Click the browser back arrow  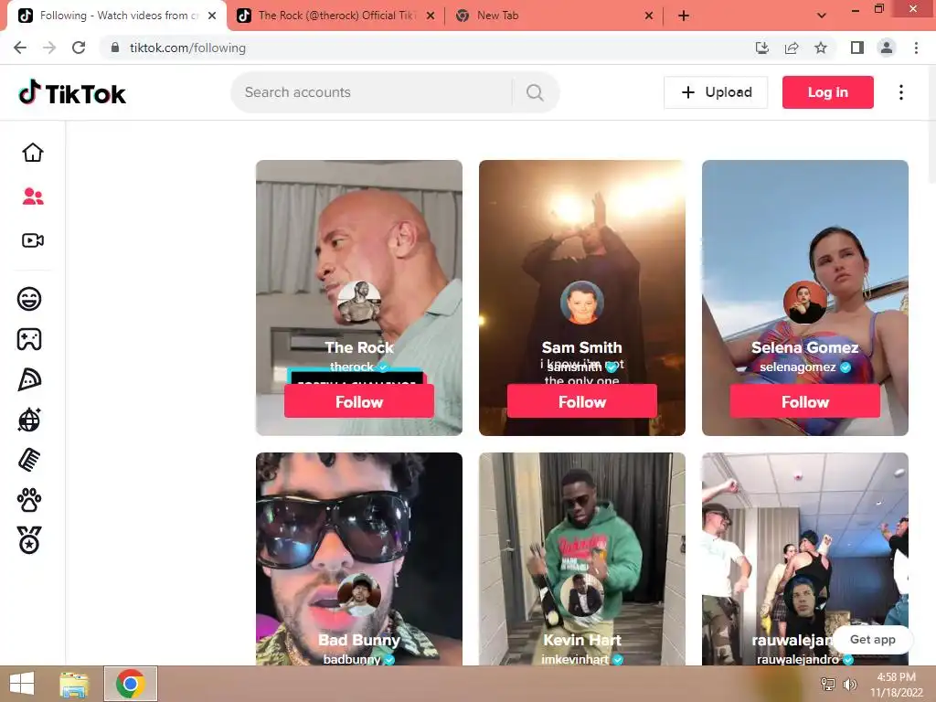click(20, 48)
